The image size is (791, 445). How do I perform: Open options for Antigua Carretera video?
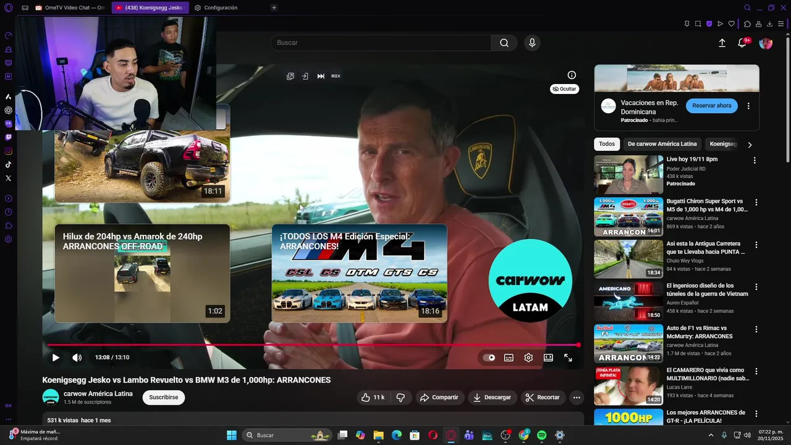click(756, 245)
